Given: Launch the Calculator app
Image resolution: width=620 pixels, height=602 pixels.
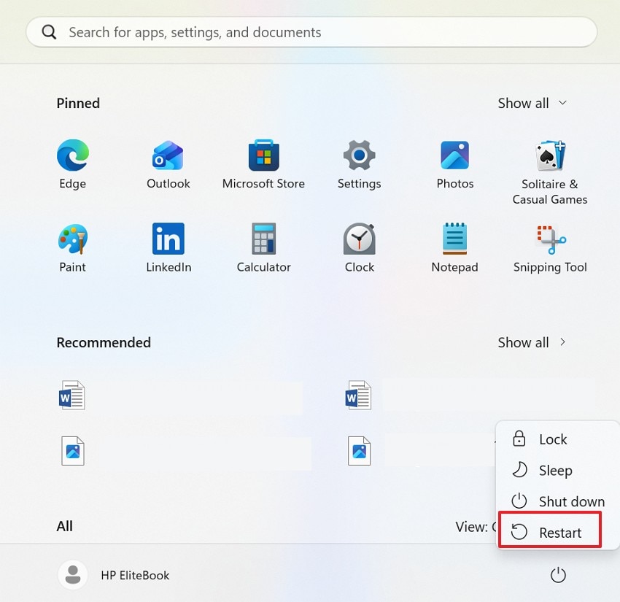Looking at the screenshot, I should 263,239.
